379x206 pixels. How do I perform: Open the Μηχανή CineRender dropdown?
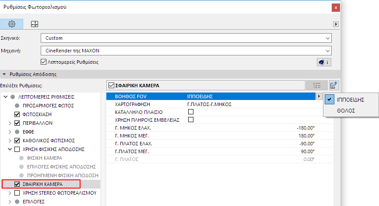(186, 51)
